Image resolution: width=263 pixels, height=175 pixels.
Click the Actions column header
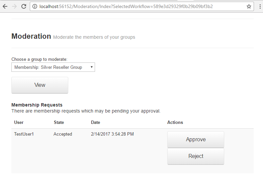[175, 123]
